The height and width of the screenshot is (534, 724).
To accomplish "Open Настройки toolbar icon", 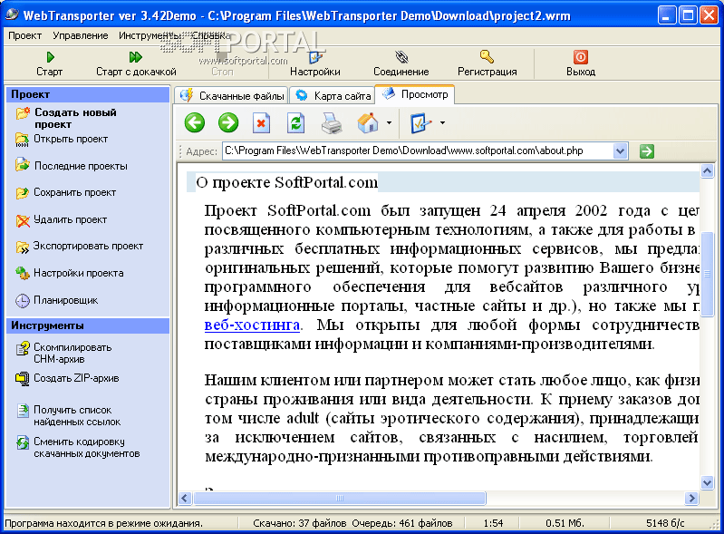I will click(315, 57).
